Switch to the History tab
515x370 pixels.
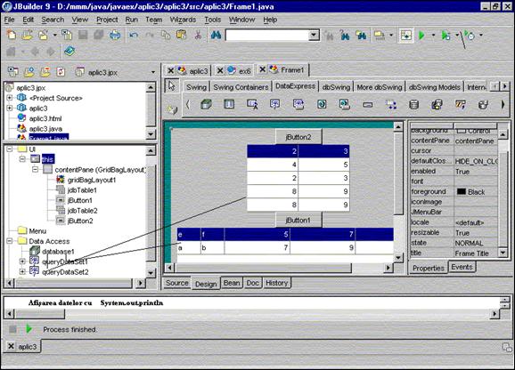point(276,283)
